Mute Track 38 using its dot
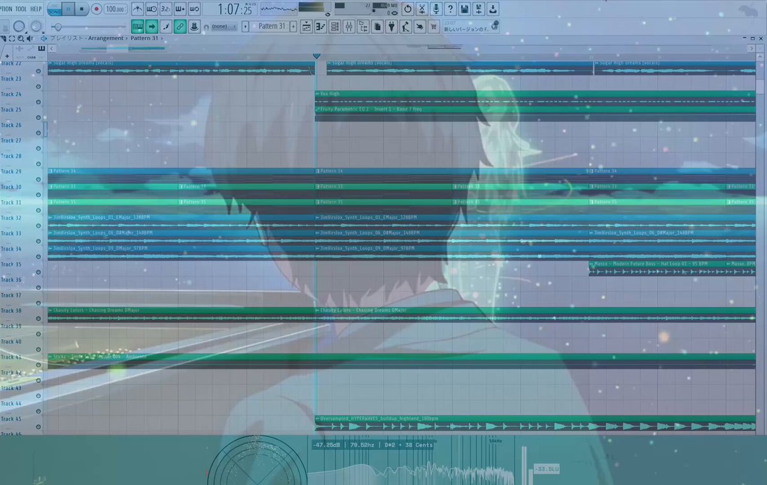 38,319
